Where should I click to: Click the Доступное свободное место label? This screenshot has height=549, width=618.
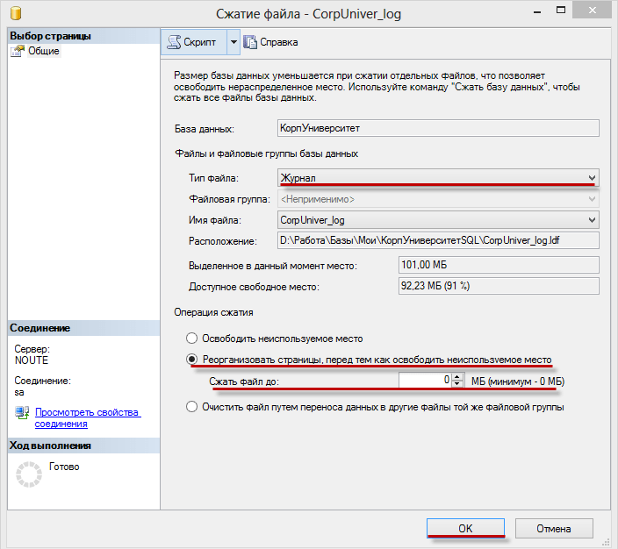click(254, 287)
